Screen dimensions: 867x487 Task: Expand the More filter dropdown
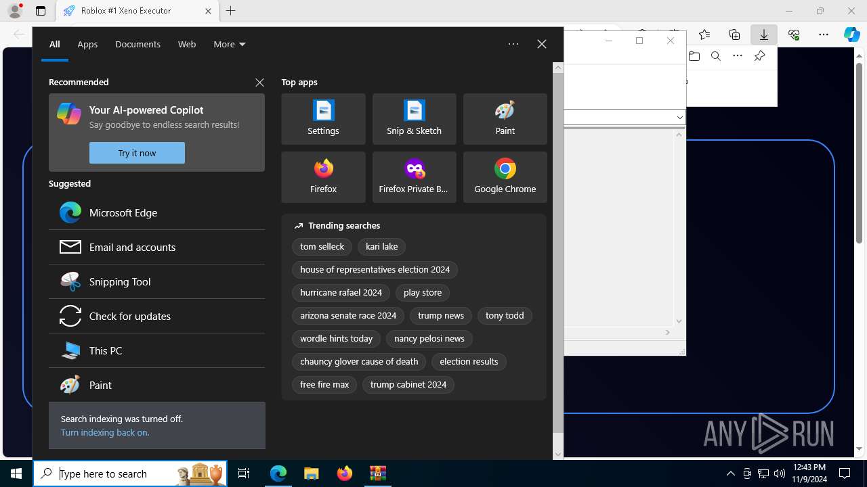[x=230, y=44]
